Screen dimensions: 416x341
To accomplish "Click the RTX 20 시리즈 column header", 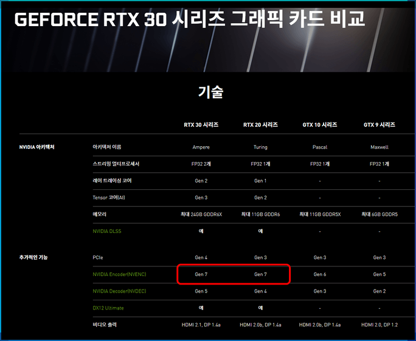I will (x=260, y=125).
